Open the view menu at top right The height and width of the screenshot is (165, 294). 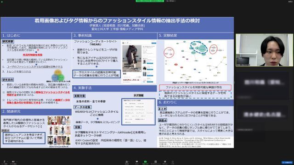(x=290, y=1)
